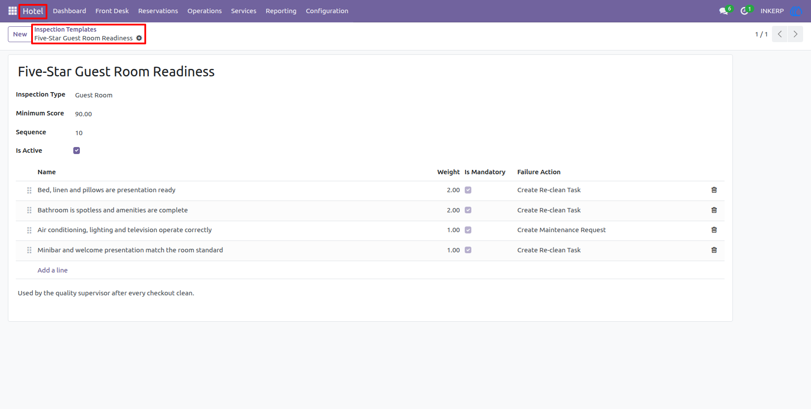Toggle Is Mandatory for Air conditioning row
This screenshot has width=811, height=409.
[468, 230]
